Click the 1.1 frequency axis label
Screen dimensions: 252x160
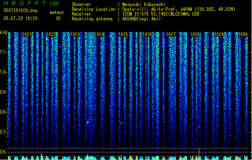click(3, 52)
